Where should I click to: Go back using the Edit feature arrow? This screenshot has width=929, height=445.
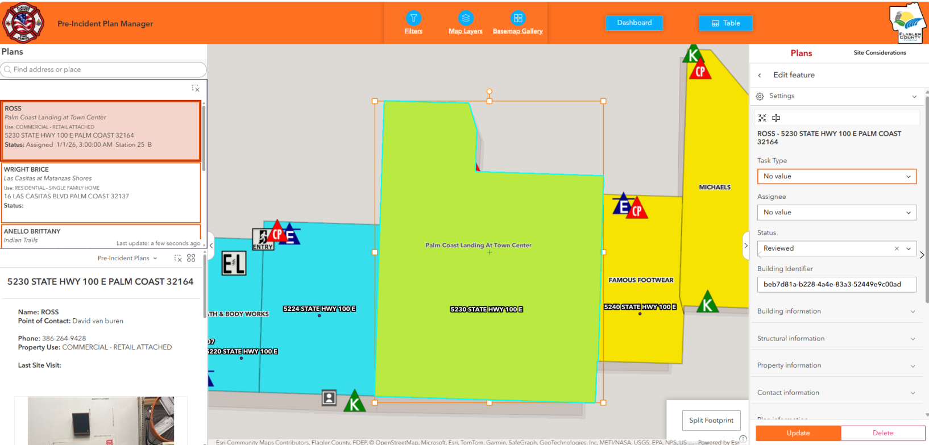(760, 75)
